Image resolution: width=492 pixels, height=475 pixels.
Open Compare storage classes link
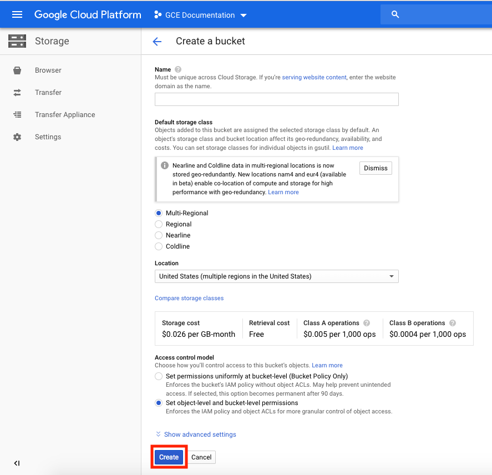coord(189,298)
